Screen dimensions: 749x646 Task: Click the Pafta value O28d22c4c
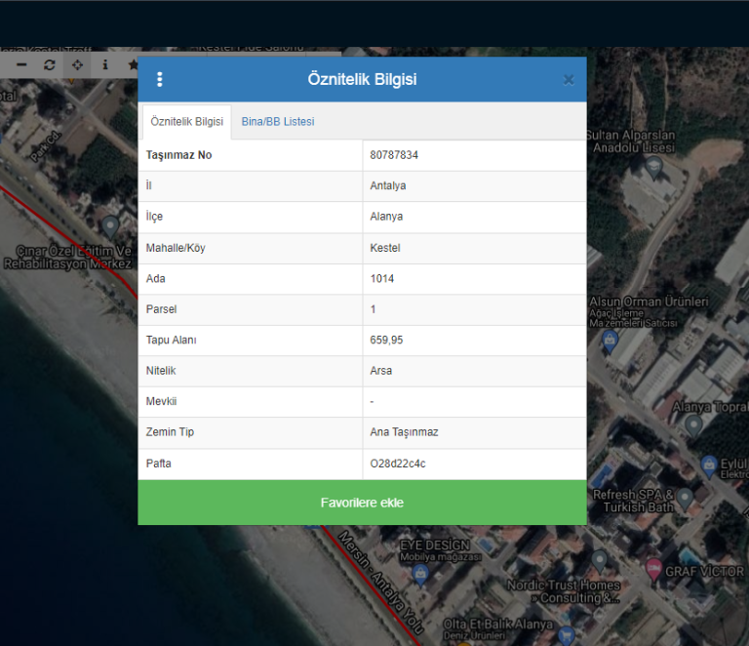point(398,464)
